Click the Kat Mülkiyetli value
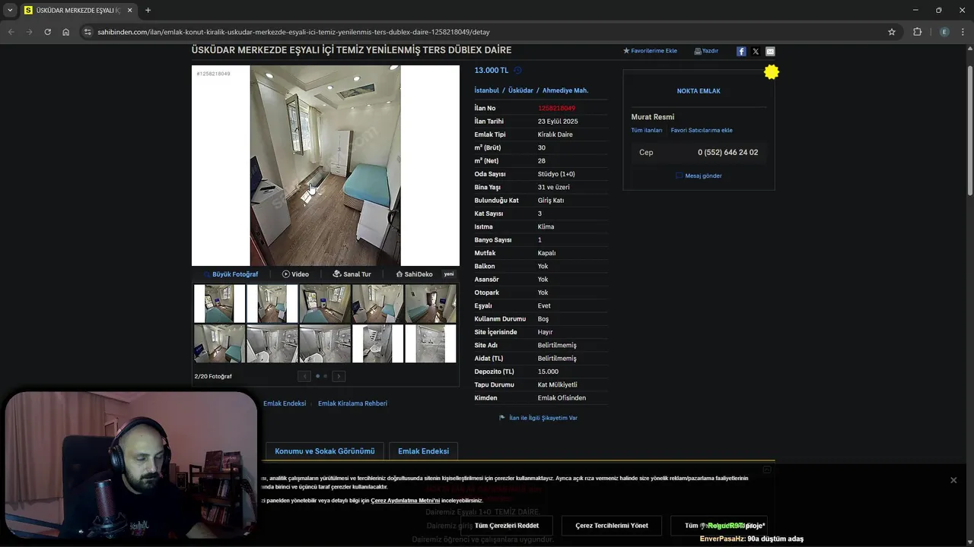 tap(558, 385)
